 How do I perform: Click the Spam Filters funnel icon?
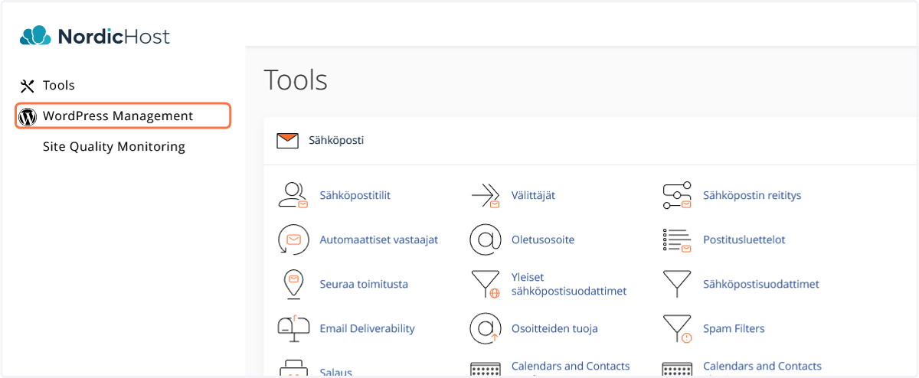(x=676, y=328)
